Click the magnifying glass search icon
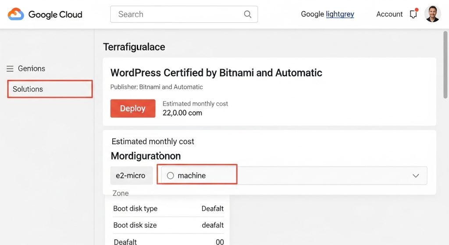The width and height of the screenshot is (449, 245). click(248, 14)
